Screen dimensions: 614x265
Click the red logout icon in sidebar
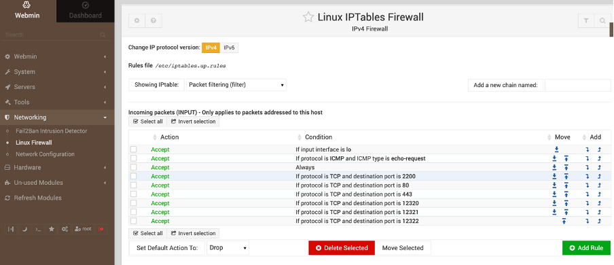pos(101,229)
